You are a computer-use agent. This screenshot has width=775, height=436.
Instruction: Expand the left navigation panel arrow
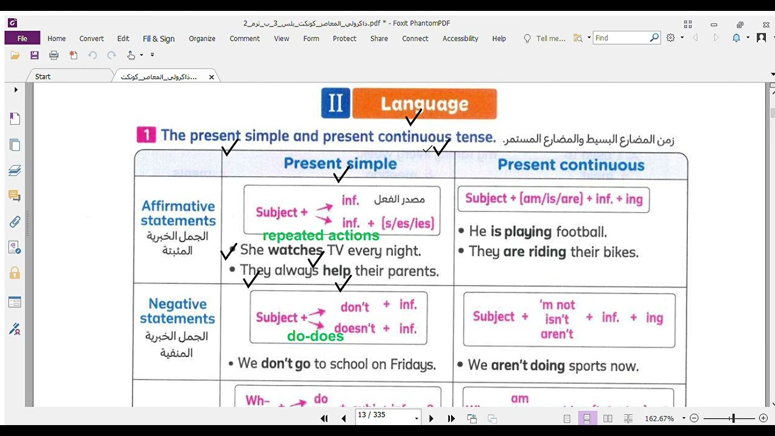pos(16,90)
